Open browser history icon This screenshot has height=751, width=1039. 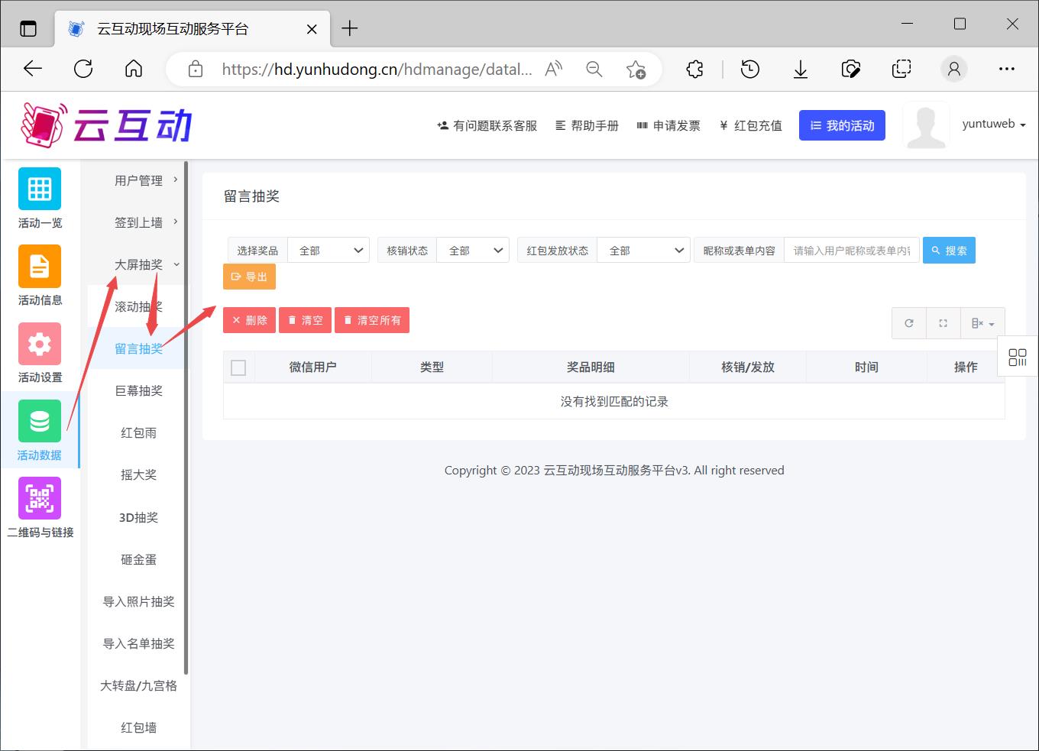tap(750, 70)
